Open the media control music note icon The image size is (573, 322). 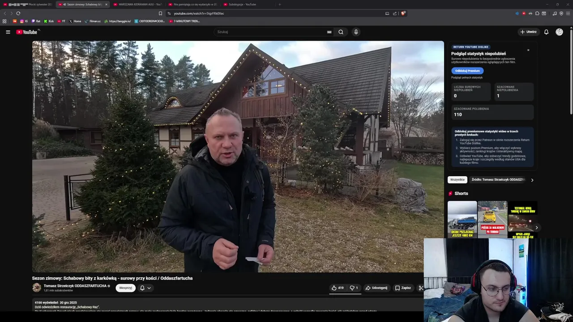555,13
